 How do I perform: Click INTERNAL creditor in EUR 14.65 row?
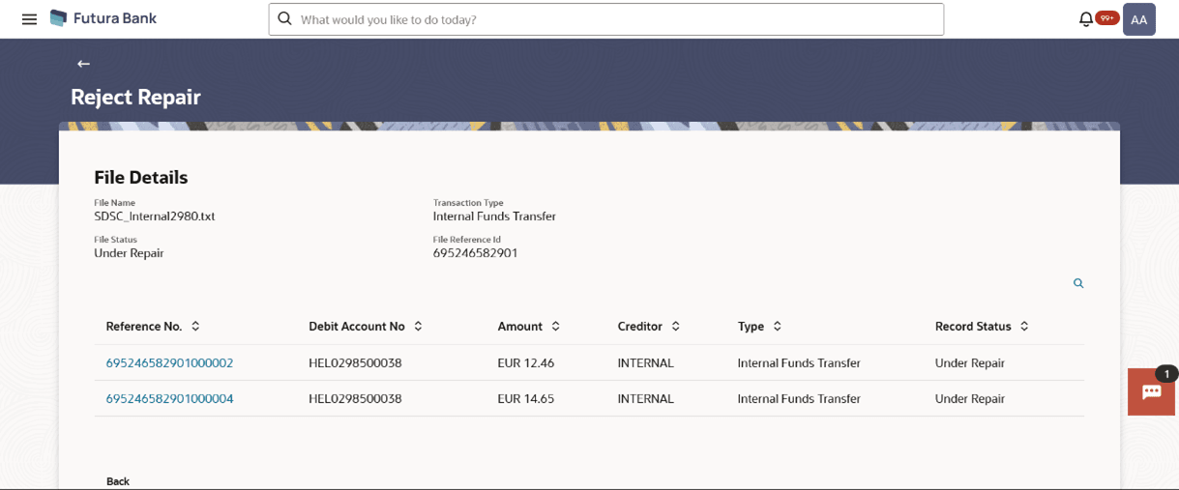(646, 398)
